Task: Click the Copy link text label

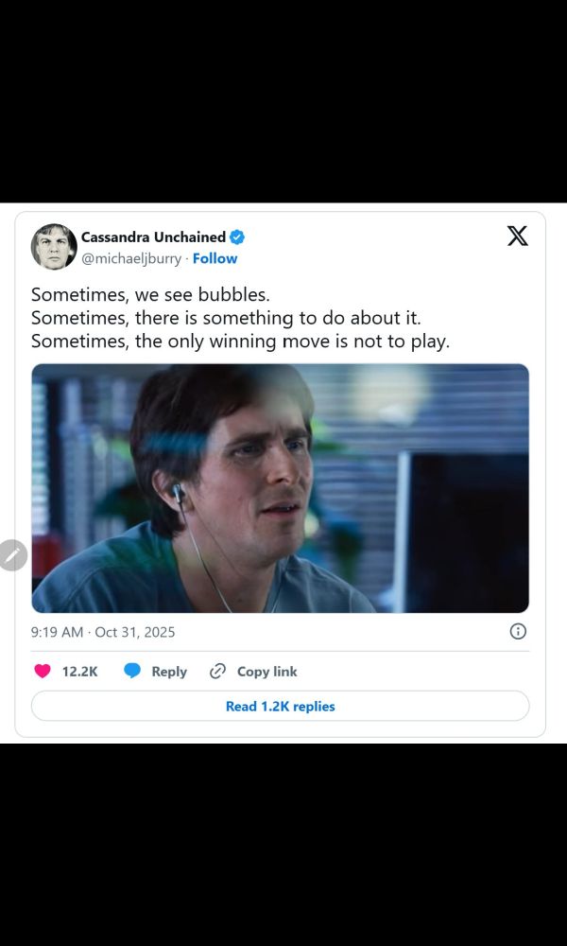Action: coord(266,672)
